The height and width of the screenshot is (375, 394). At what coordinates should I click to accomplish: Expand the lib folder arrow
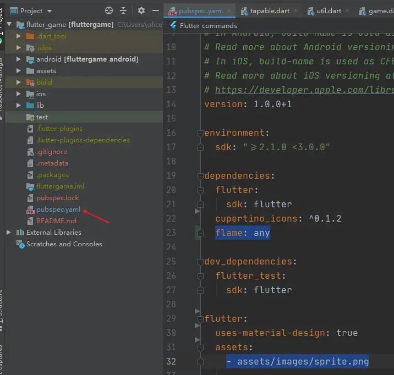click(19, 106)
